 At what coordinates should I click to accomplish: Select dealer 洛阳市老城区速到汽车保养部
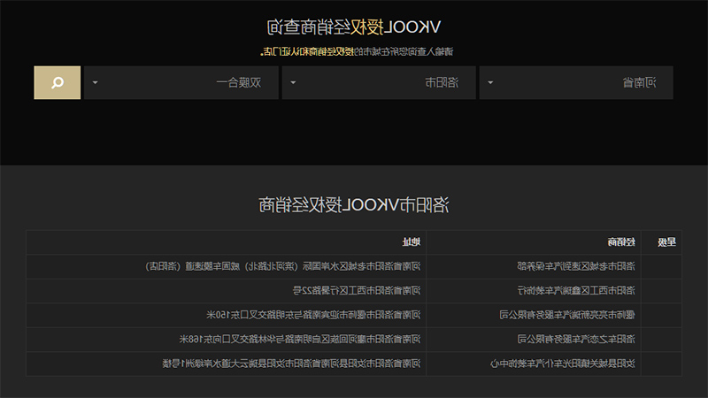(576, 267)
